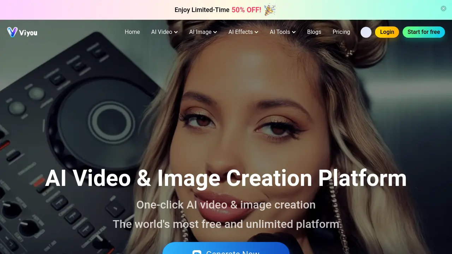Dismiss the promo banner with the X icon

[444, 8]
